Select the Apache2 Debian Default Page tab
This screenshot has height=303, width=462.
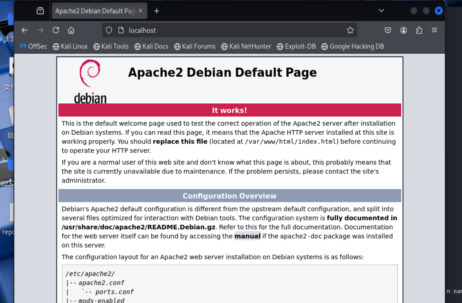[x=99, y=11]
